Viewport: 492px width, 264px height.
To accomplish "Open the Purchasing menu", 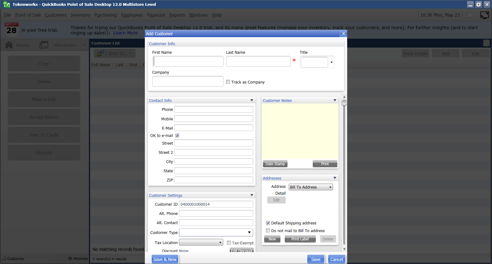I will pyautogui.click(x=105, y=15).
